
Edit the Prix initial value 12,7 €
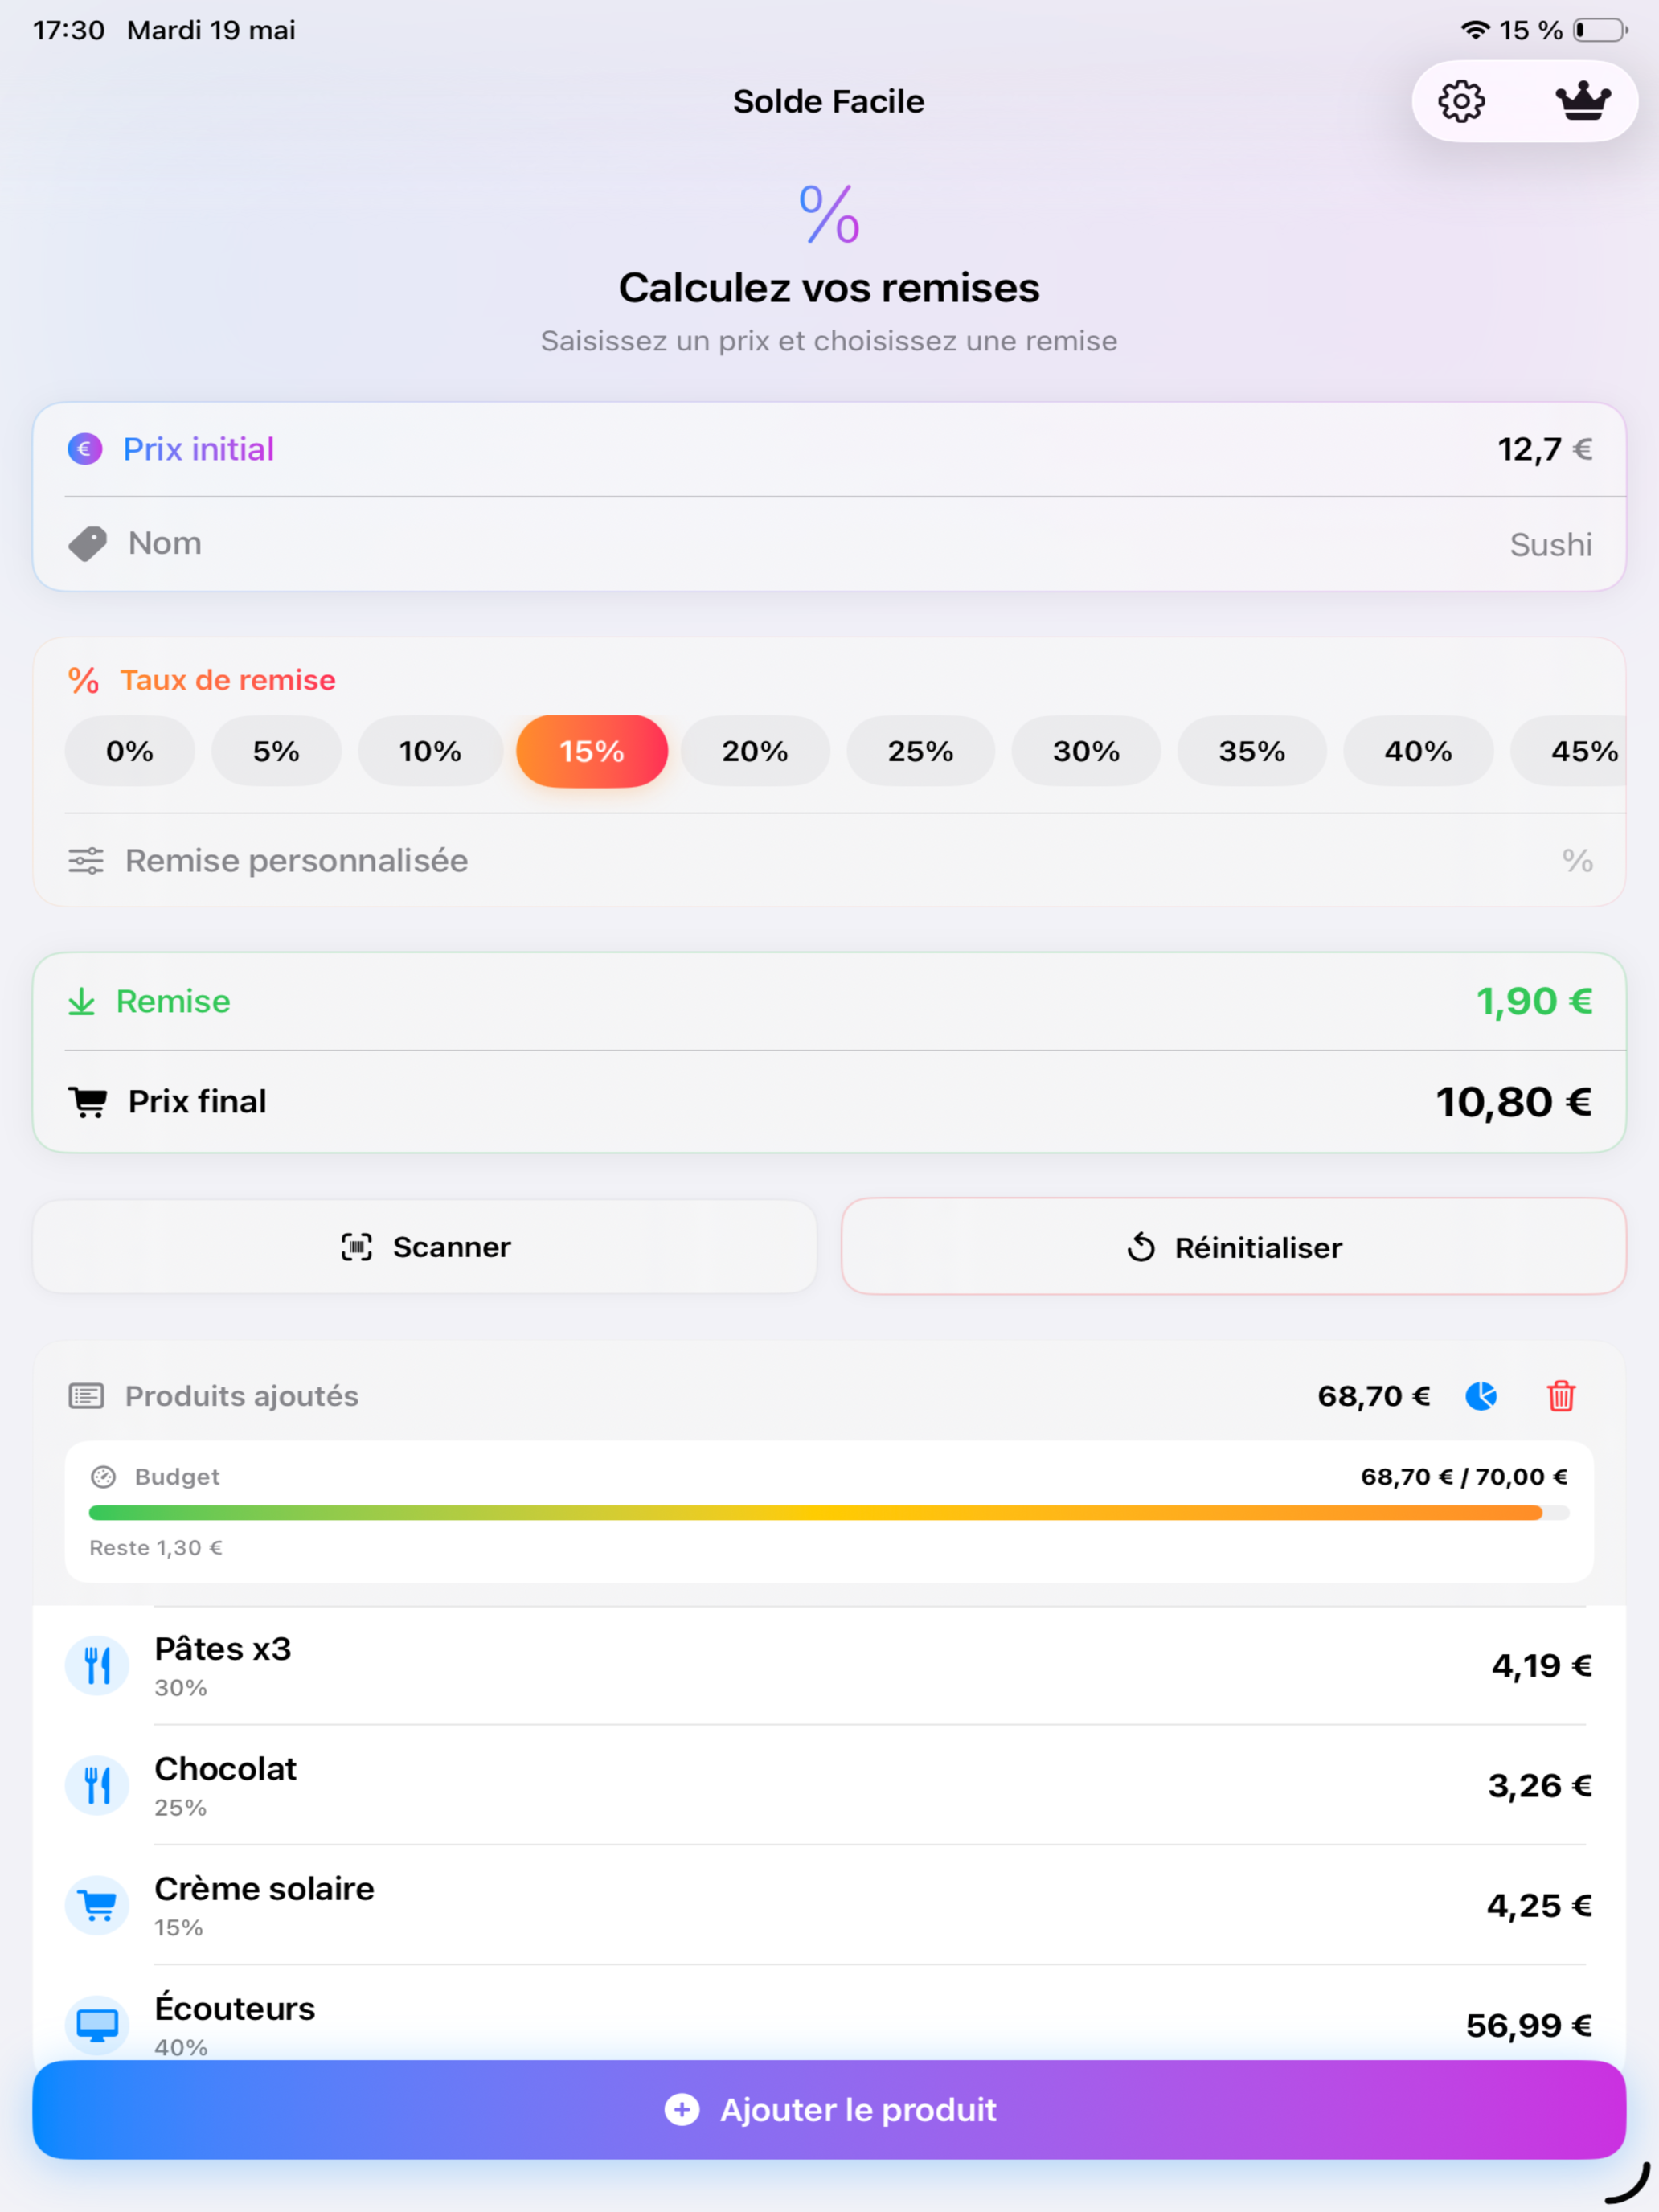coord(1544,450)
